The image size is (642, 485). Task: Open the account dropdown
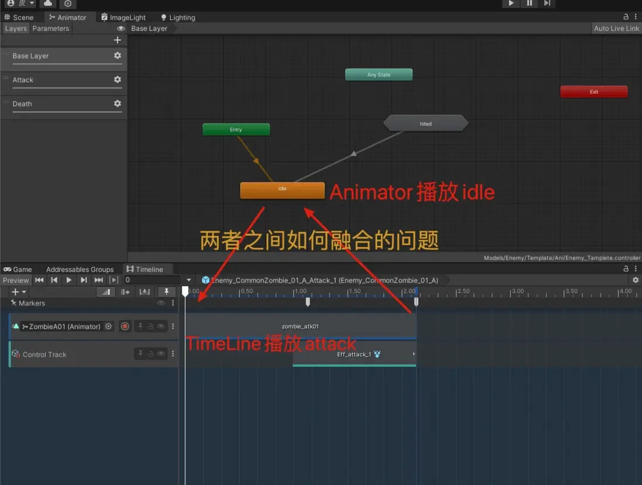click(x=20, y=4)
